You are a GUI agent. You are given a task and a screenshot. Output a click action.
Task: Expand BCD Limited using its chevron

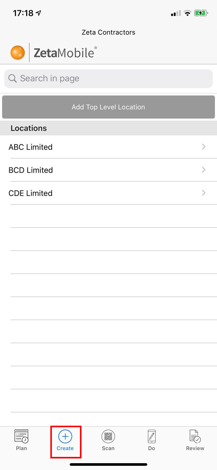click(204, 170)
